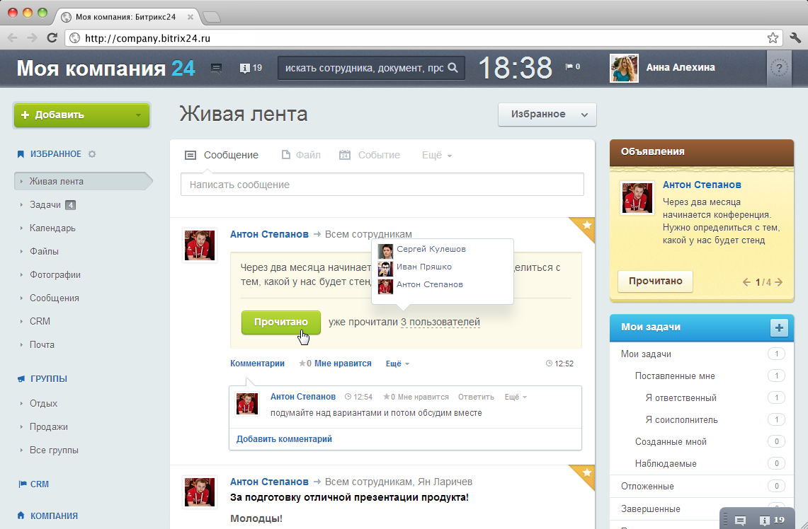
Task: Open Живая лента in sidebar
Action: (x=84, y=181)
